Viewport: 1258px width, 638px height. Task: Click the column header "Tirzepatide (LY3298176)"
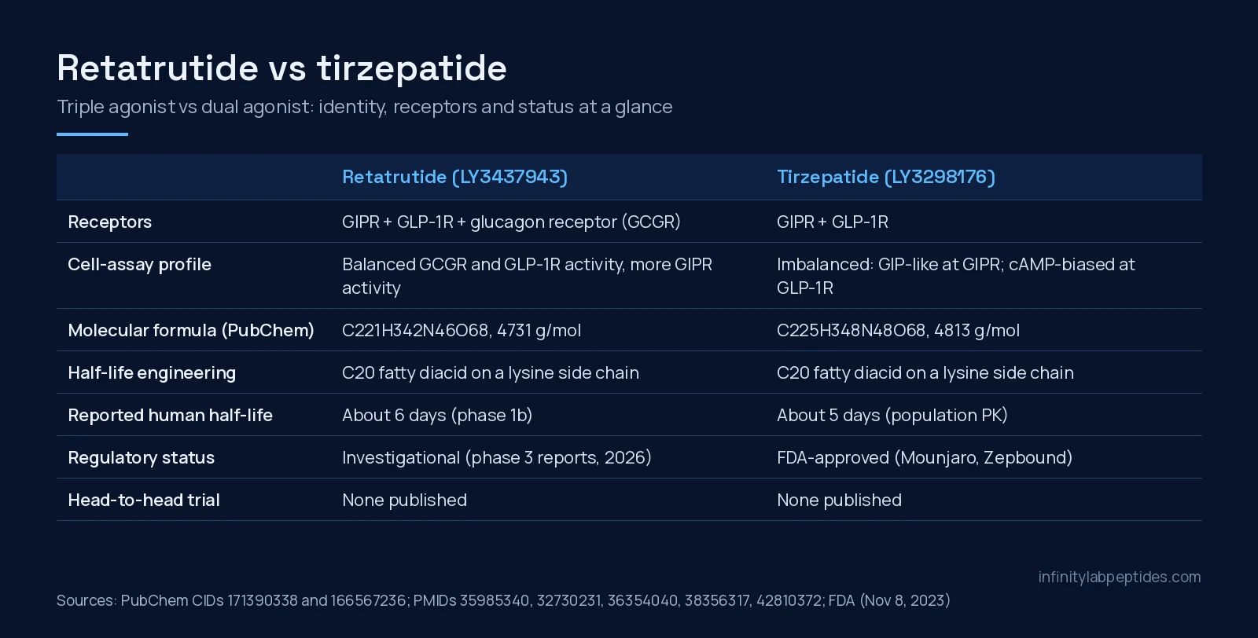(886, 177)
